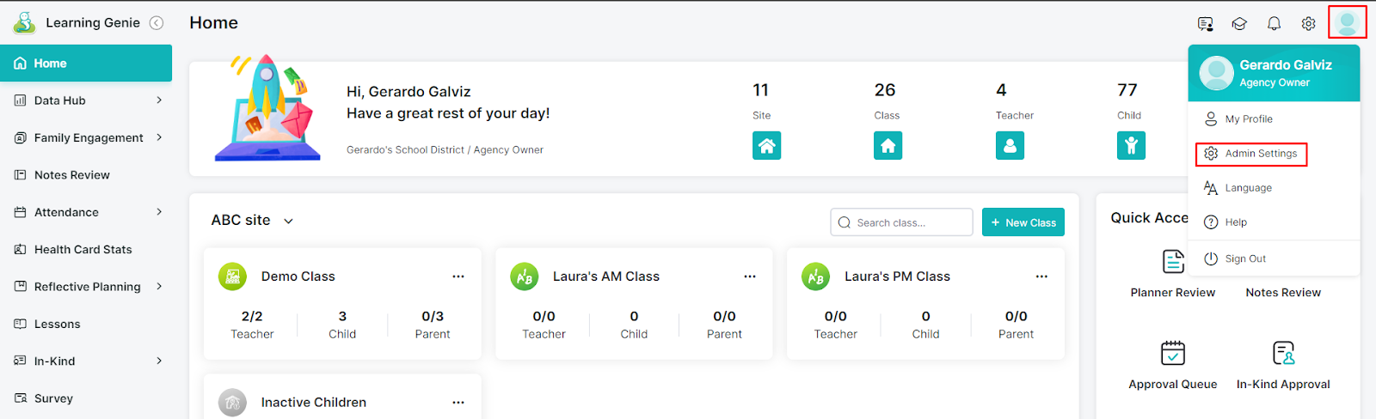Expand the Family Engagement submenu
Viewport: 1376px width, 419px height.
(x=159, y=137)
